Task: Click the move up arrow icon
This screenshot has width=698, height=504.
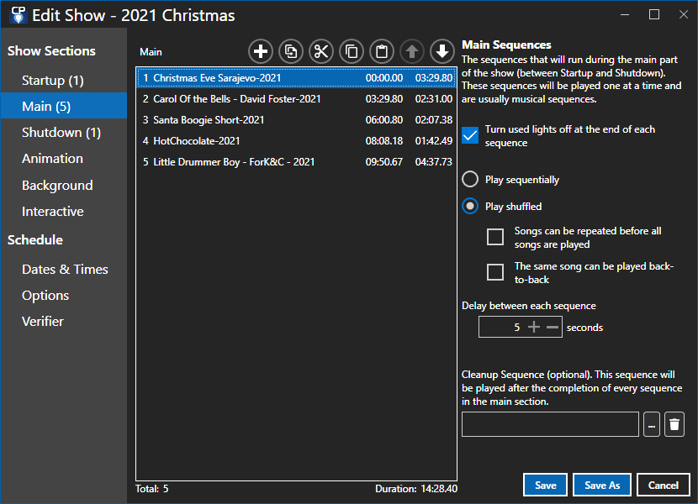Action: coord(412,51)
